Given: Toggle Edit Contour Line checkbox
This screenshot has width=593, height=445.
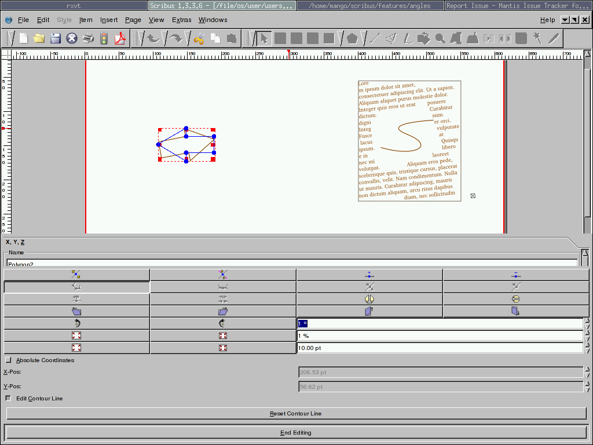Looking at the screenshot, I should click(8, 399).
